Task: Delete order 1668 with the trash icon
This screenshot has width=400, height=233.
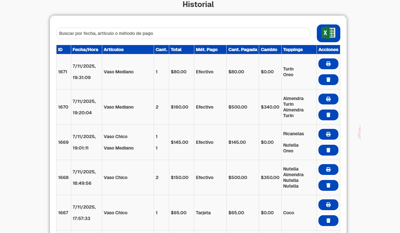Action: click(x=328, y=185)
